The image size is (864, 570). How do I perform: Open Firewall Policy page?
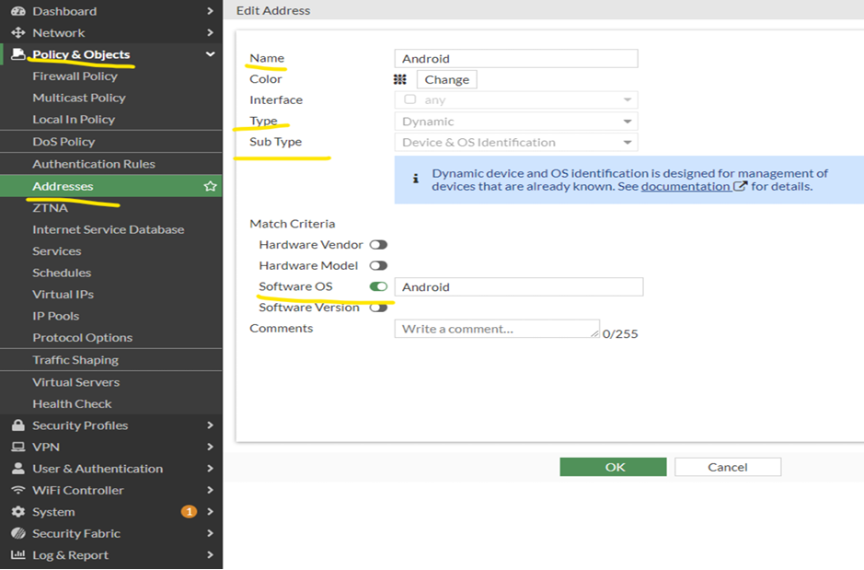click(75, 76)
